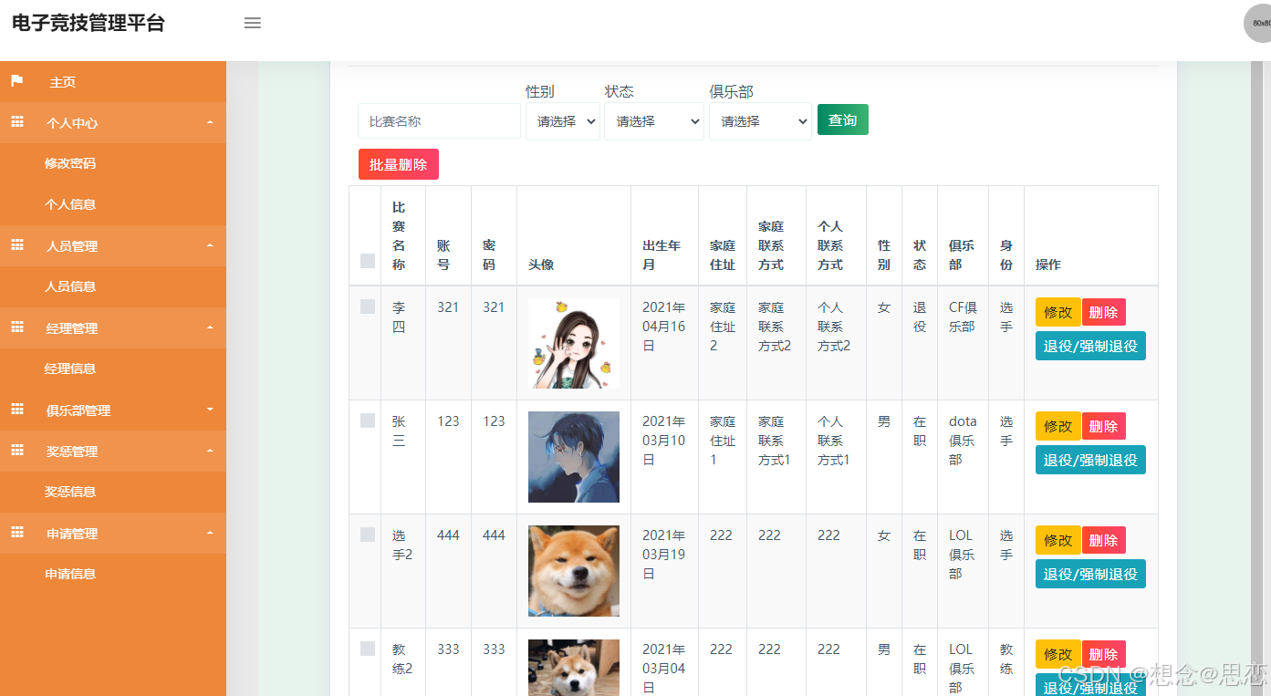
Task: Click the grid icon beside 申请管理
Action: 17,533
